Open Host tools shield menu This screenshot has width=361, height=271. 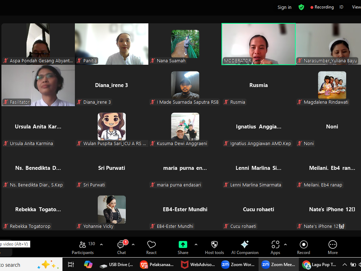click(214, 247)
